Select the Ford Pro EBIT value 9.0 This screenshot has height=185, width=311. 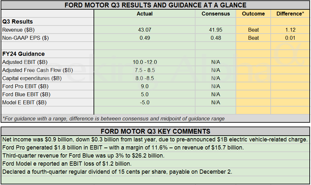(145, 86)
